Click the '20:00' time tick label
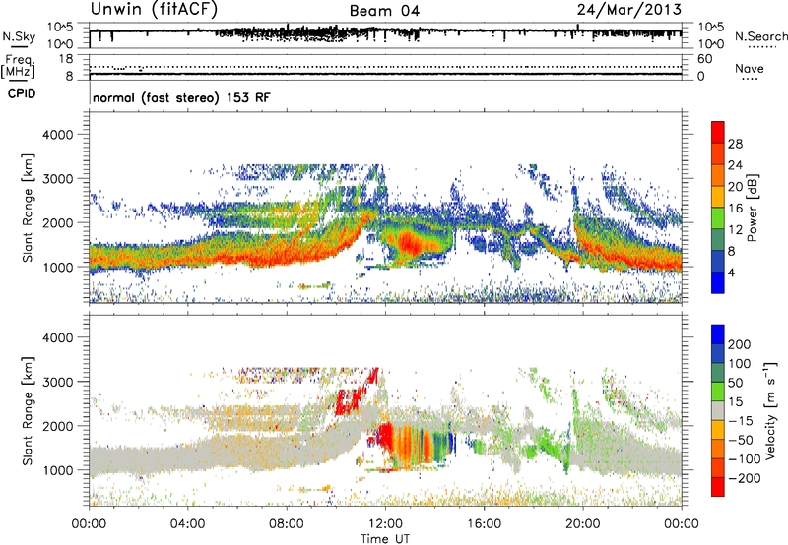 [583, 524]
